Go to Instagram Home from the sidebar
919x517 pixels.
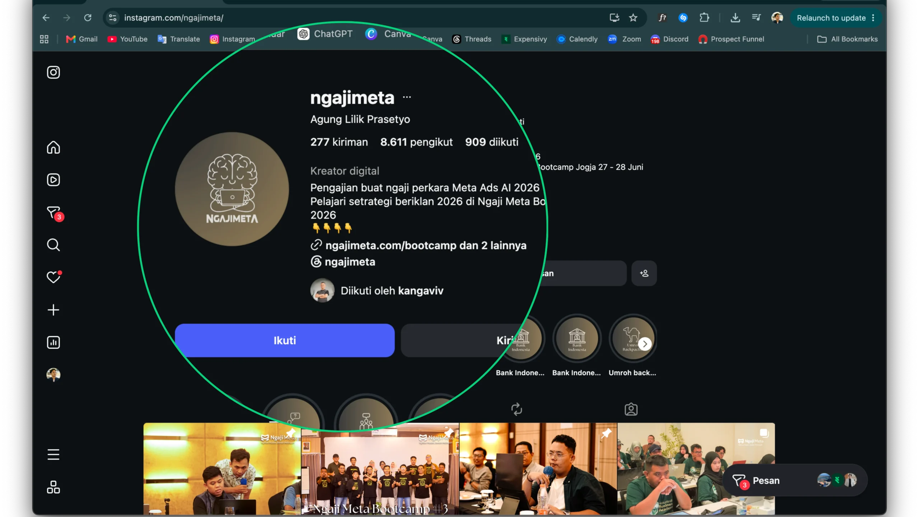[x=53, y=148]
